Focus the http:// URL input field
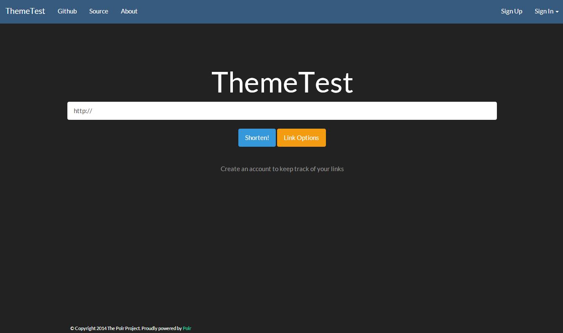This screenshot has width=563, height=333. click(x=282, y=111)
